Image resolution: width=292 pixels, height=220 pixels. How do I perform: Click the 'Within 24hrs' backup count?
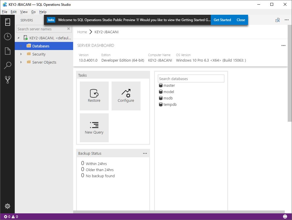point(82,163)
